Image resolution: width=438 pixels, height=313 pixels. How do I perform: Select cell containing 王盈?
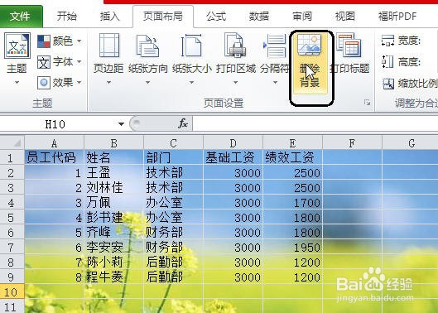click(113, 173)
